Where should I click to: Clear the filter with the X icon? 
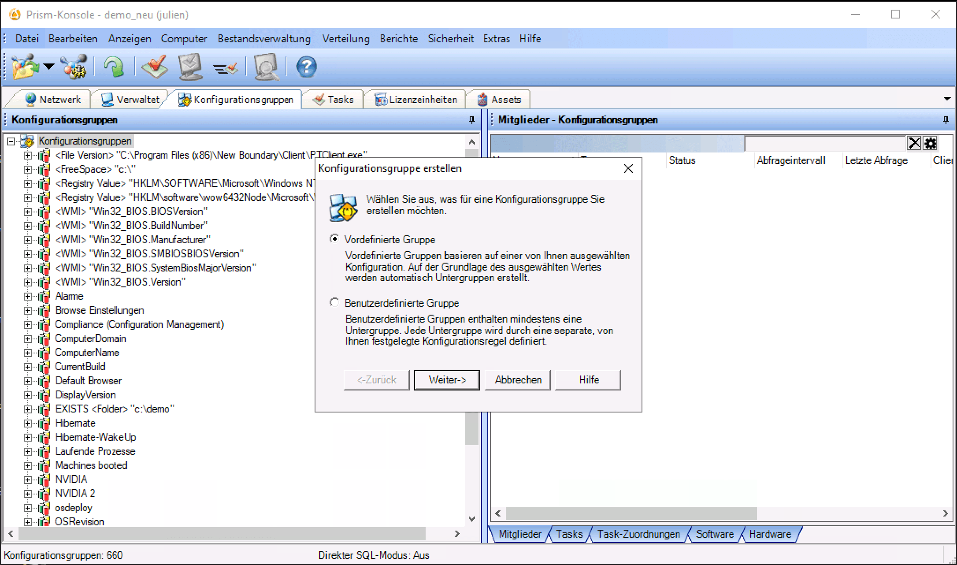914,143
